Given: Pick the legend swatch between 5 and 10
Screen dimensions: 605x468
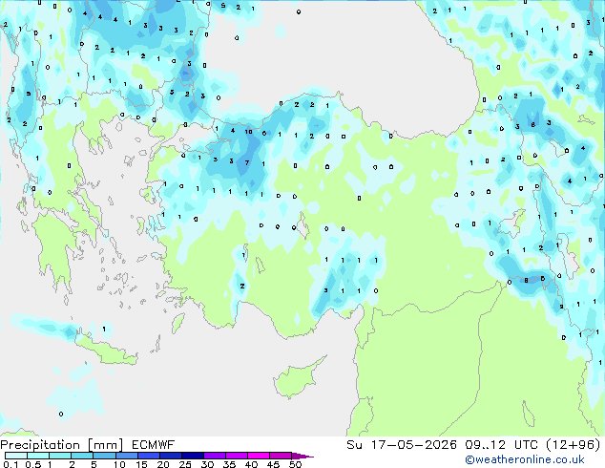Looking at the screenshot, I should pos(104,456).
